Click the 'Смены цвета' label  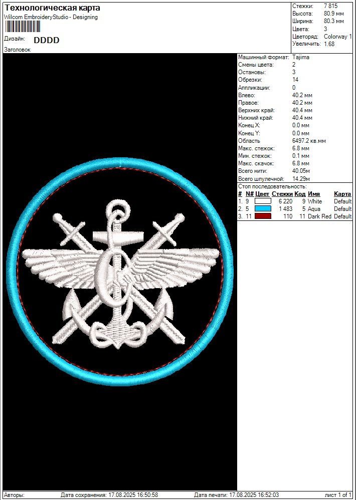(256, 65)
